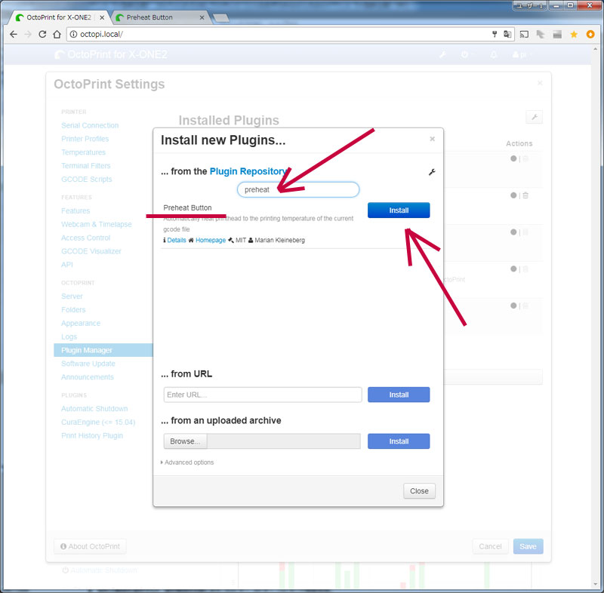Click the bell notification icon in the navbar
The height and width of the screenshot is (593, 604).
(x=494, y=54)
